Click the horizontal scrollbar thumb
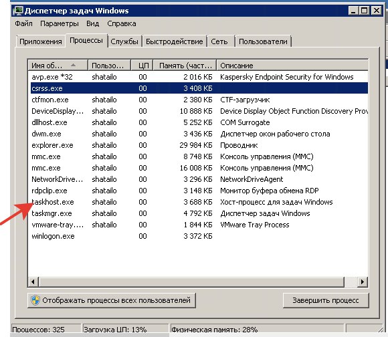 tap(191, 282)
